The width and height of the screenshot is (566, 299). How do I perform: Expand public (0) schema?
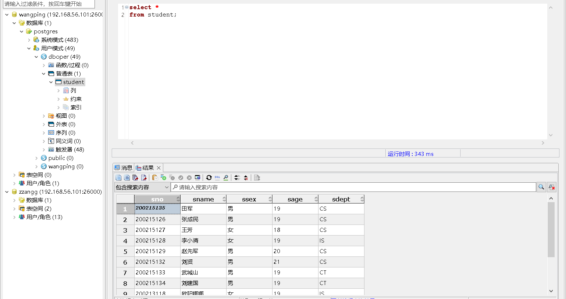point(36,158)
